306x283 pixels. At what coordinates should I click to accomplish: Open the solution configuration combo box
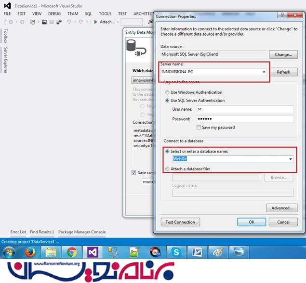point(132,22)
